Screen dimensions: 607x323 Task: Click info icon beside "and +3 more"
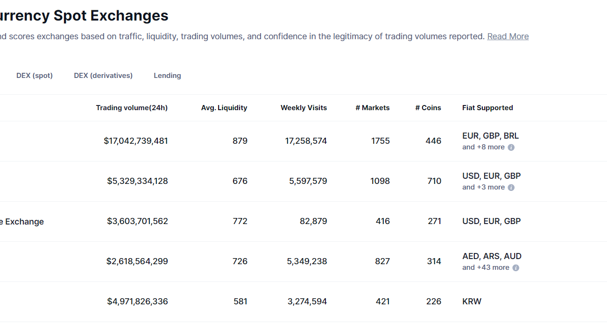(511, 188)
